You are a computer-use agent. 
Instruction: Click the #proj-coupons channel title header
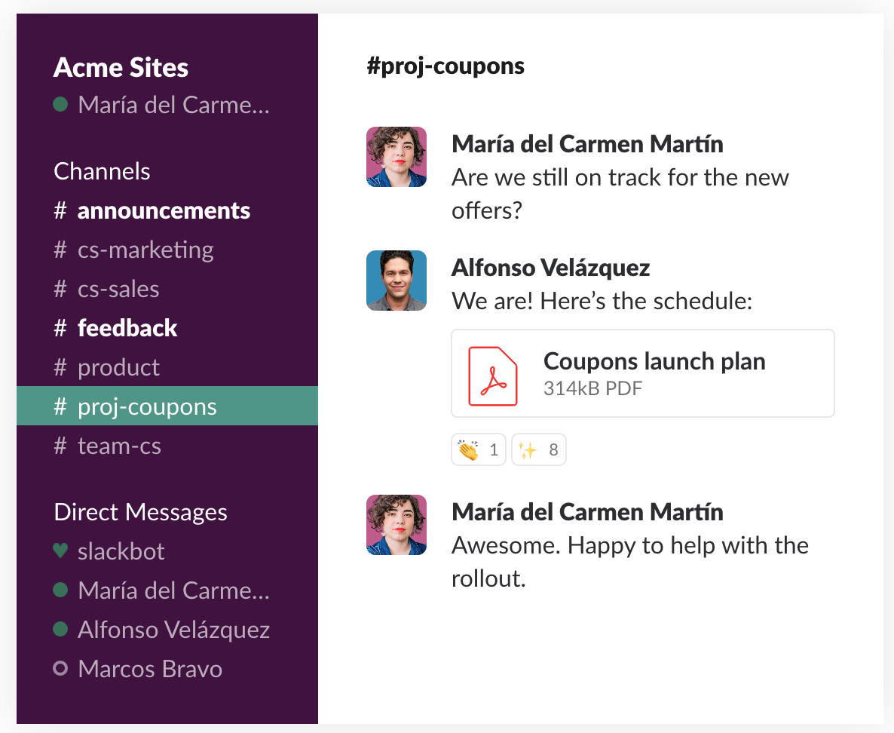point(445,66)
